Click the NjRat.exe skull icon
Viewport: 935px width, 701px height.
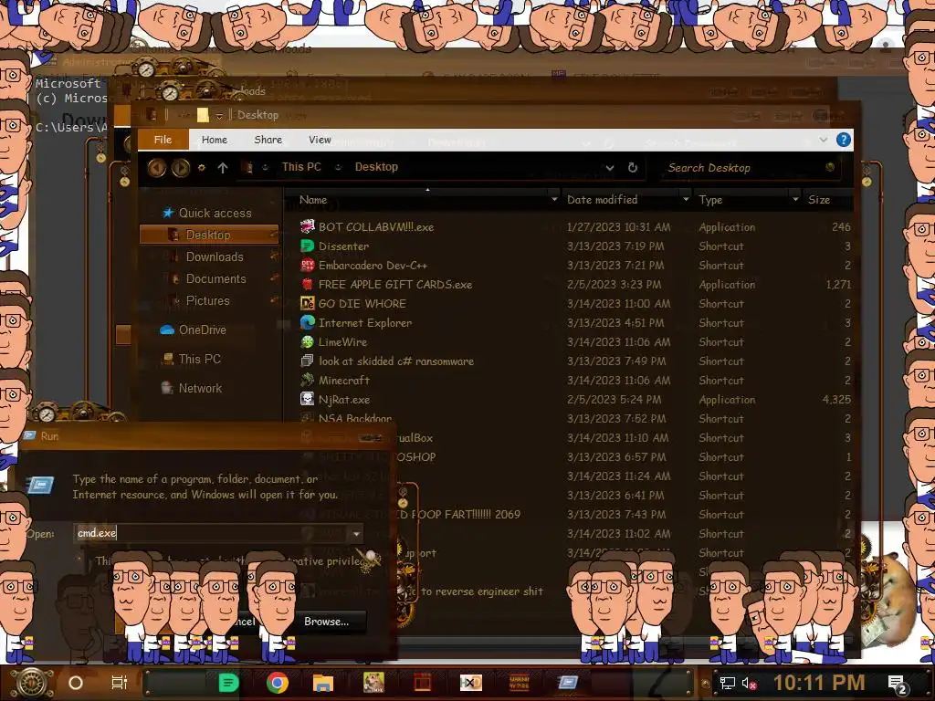coord(307,399)
